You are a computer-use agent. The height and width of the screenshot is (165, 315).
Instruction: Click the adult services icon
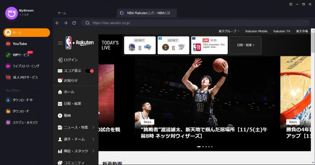[x=8, y=77]
